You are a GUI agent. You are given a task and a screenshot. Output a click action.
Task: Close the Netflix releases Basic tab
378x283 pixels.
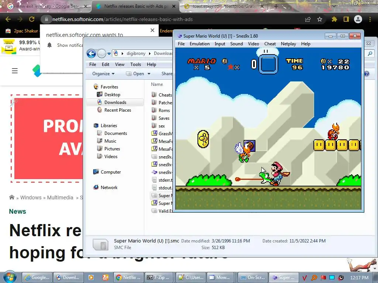pos(174,7)
